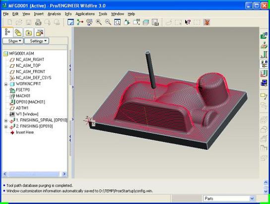Open the Show dropdown
The height and width of the screenshot is (204, 270).
coord(13,41)
